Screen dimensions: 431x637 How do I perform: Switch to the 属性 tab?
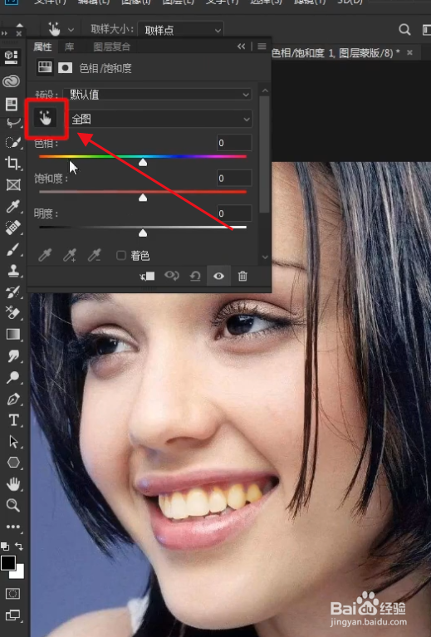click(42, 47)
